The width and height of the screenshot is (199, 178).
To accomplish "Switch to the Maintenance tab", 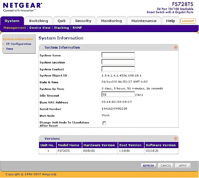I will (144, 21).
